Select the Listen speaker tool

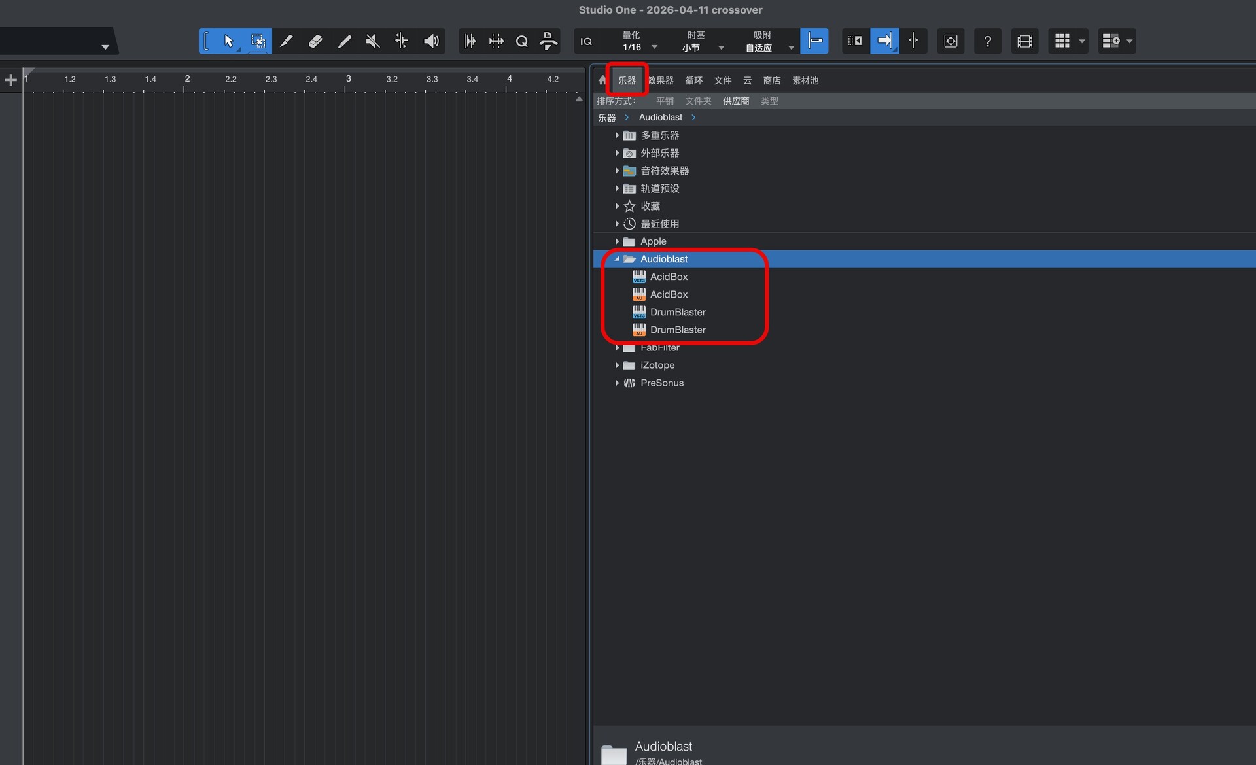(430, 41)
